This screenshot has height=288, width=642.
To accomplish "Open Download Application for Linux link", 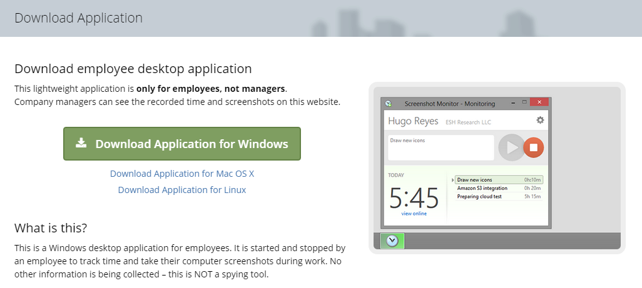I will 182,190.
